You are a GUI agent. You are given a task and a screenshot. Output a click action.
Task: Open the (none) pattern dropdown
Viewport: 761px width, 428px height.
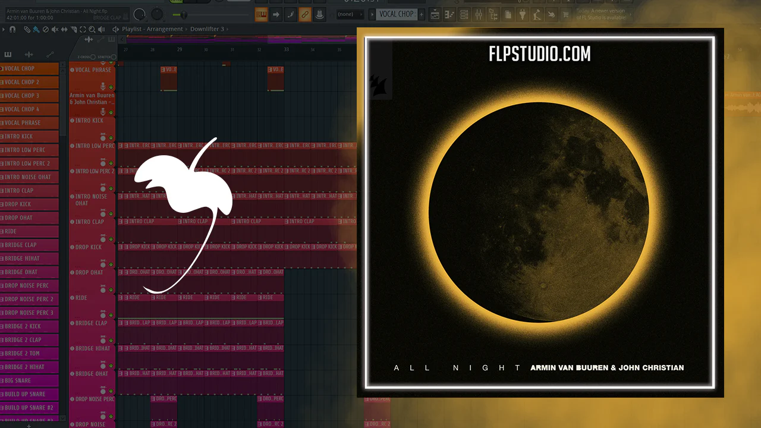[x=350, y=14]
